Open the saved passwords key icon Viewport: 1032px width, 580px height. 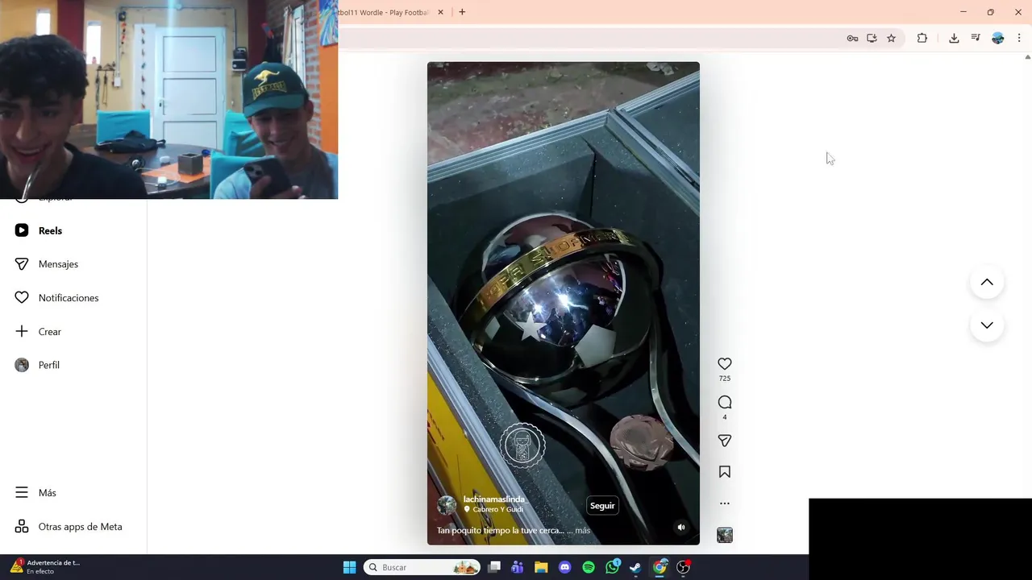tap(852, 38)
